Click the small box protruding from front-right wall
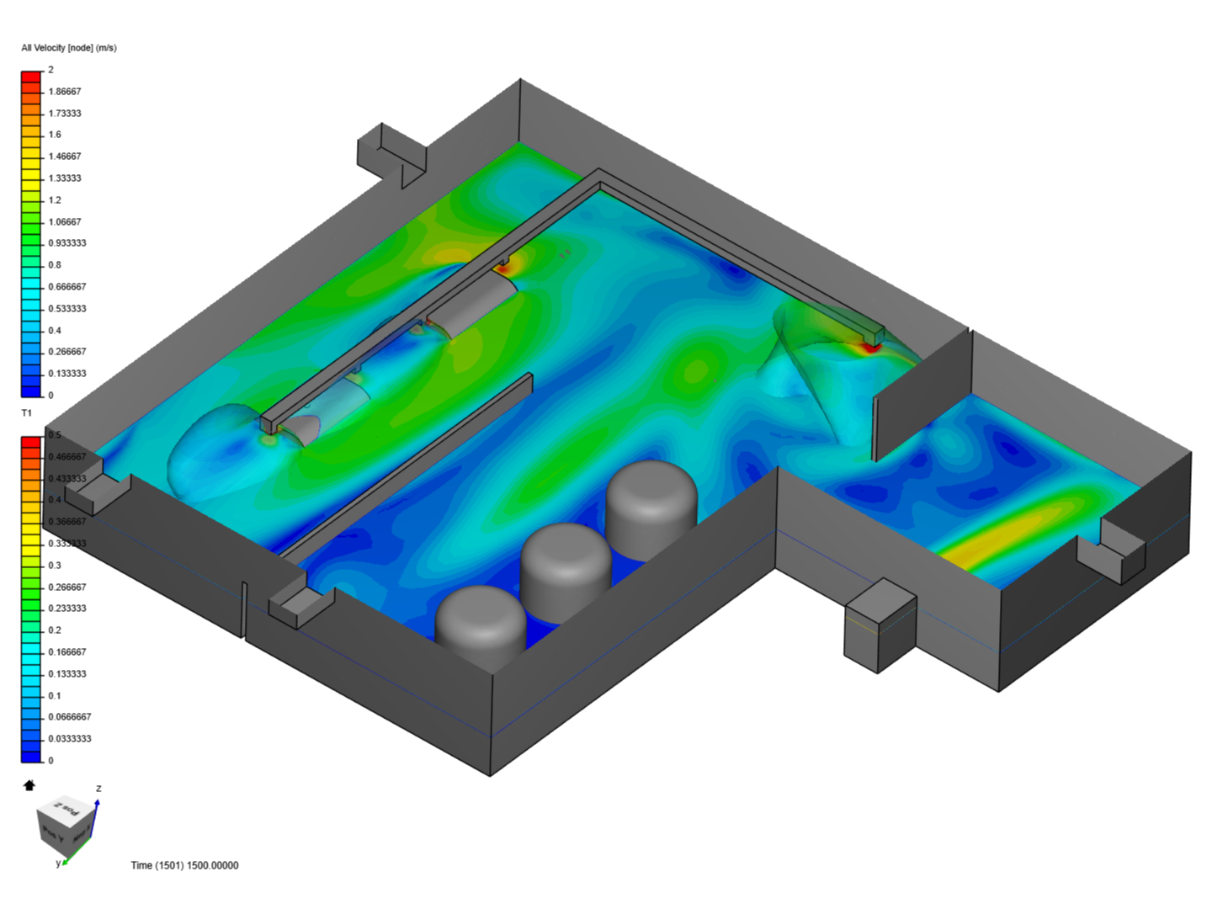This screenshot has height=909, width=1212. click(880, 625)
